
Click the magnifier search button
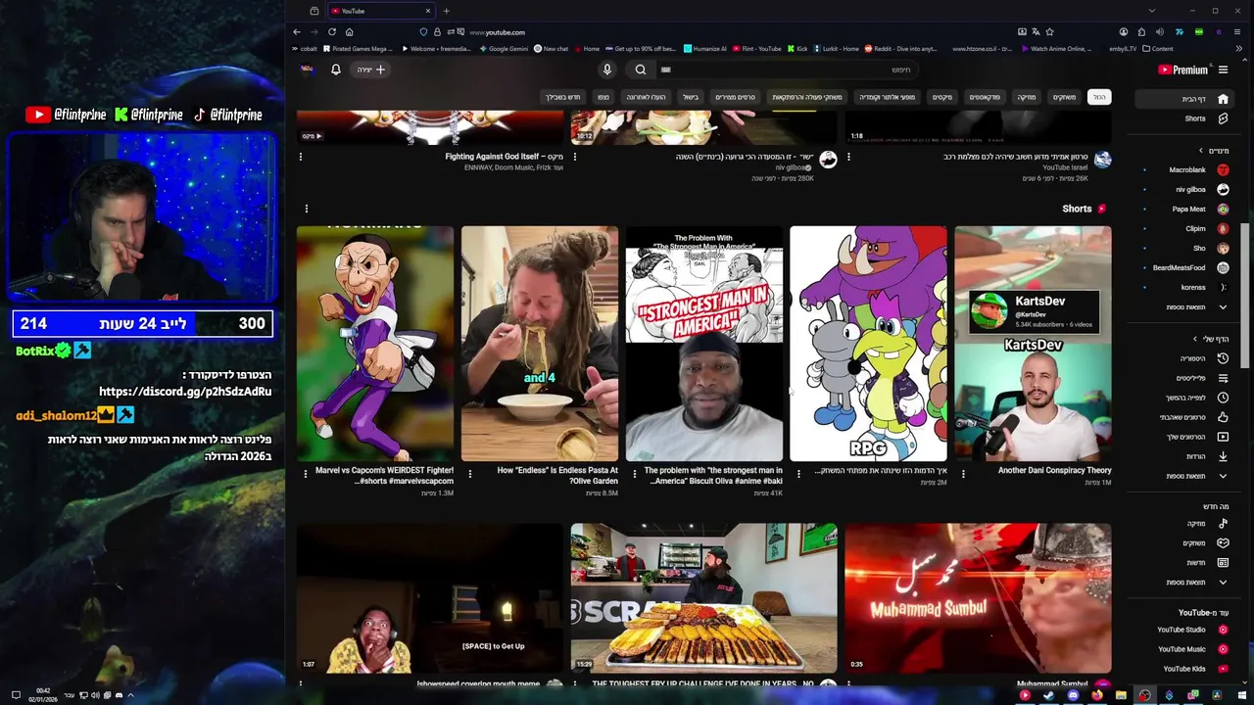tap(641, 70)
